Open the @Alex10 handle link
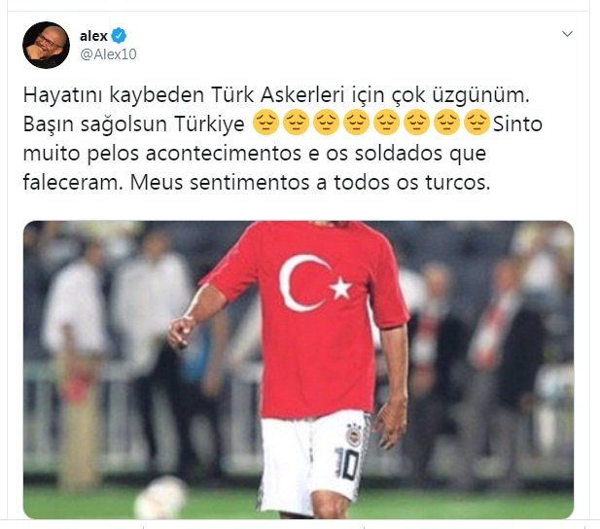The height and width of the screenshot is (529, 600). tap(108, 54)
